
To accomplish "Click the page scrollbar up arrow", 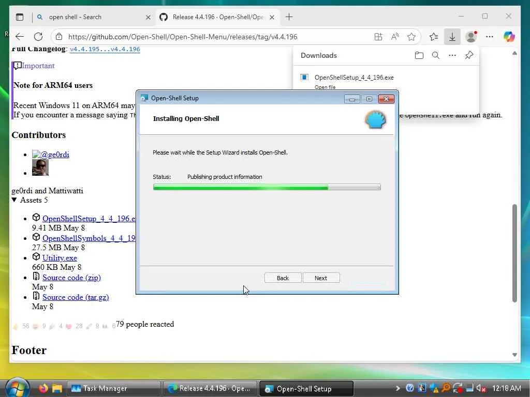I will 514,53.
